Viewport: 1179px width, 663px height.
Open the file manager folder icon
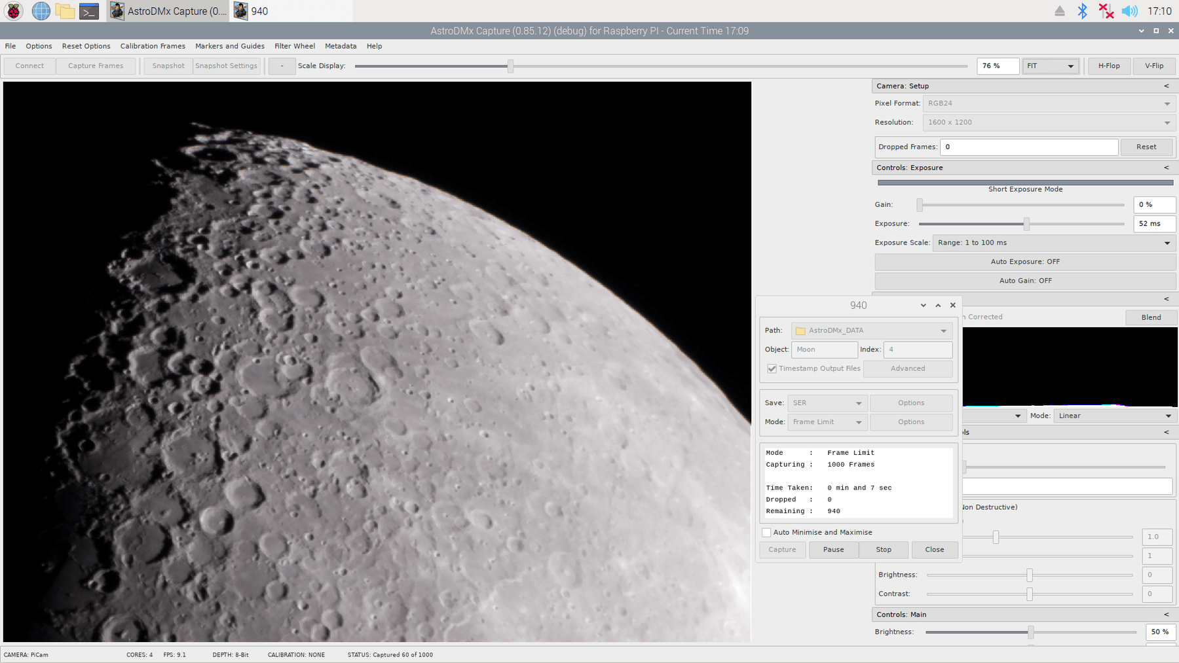(x=65, y=11)
